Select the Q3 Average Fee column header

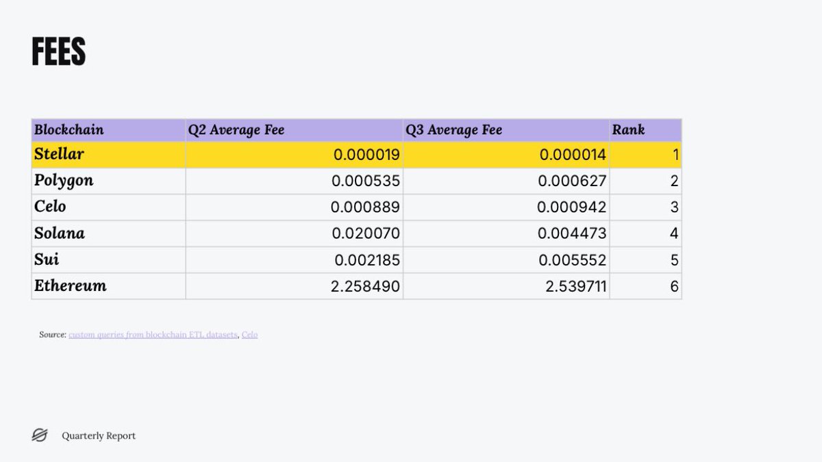pyautogui.click(x=506, y=130)
